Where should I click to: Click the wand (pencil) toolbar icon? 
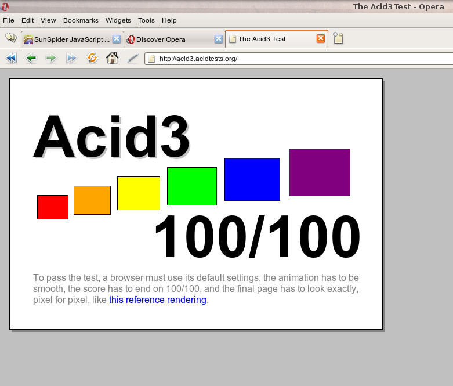[133, 58]
